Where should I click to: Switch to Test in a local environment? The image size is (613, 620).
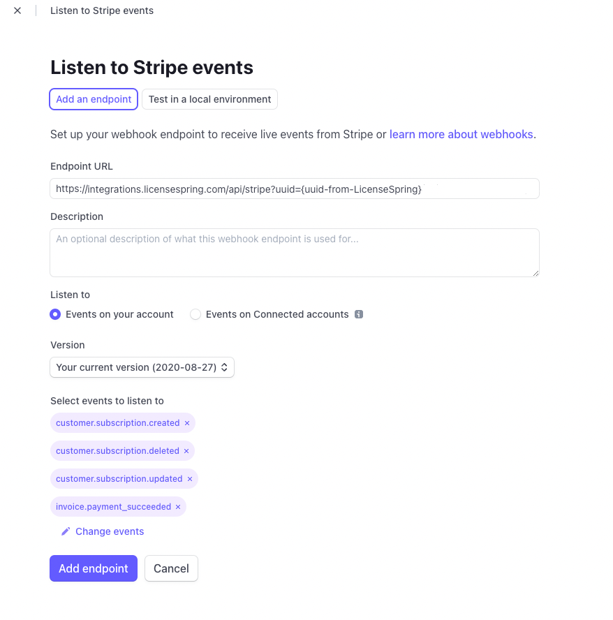(209, 99)
